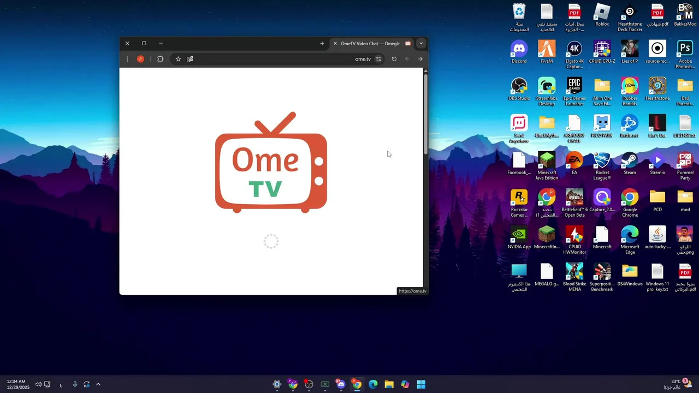Open the Chrome three-dot menu
This screenshot has height=393, width=699.
tap(127, 59)
